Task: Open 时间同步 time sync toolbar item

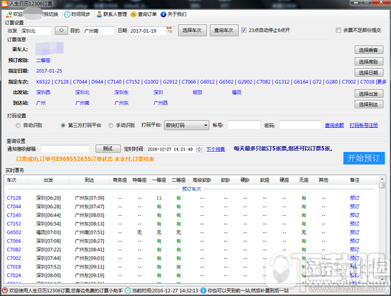Action: (x=77, y=14)
